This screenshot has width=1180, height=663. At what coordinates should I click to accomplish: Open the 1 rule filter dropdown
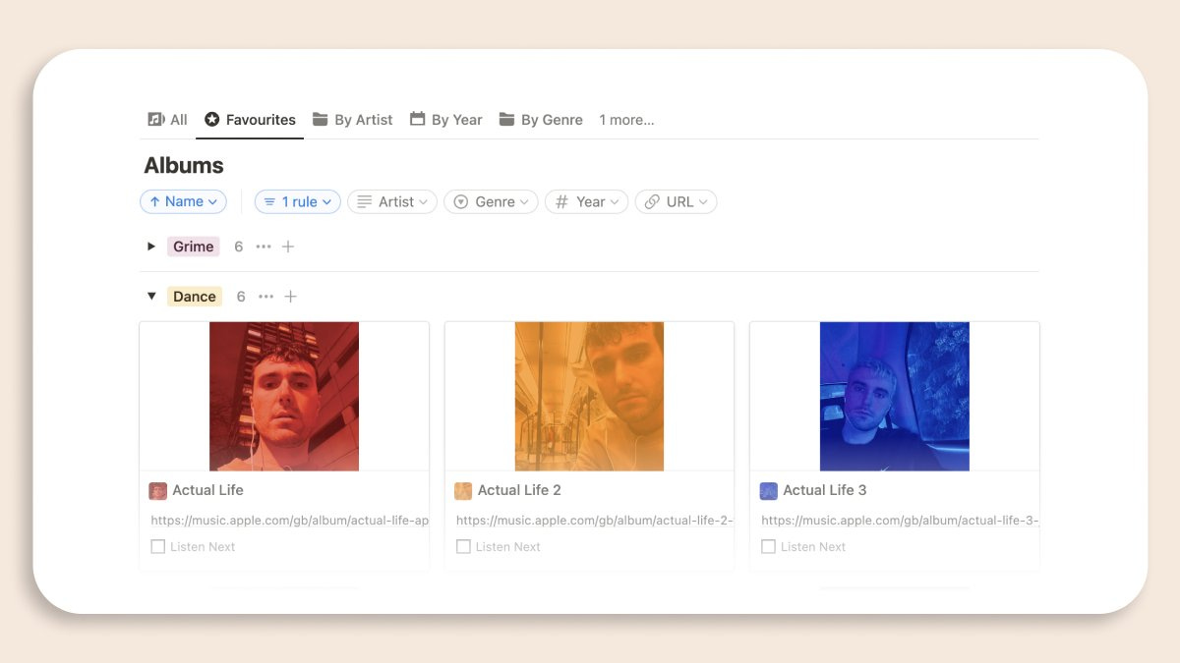pos(298,201)
